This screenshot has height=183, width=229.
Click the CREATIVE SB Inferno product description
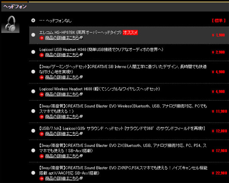123,69
